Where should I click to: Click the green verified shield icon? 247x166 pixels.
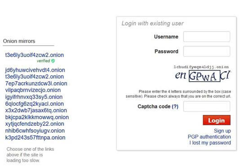[x=53, y=61]
